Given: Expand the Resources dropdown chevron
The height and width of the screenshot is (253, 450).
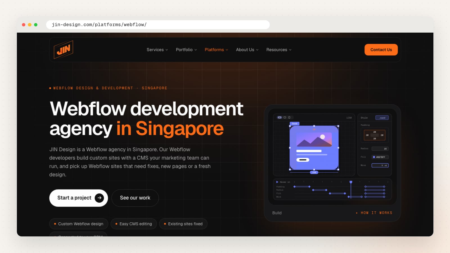Looking at the screenshot, I should pyautogui.click(x=290, y=50).
